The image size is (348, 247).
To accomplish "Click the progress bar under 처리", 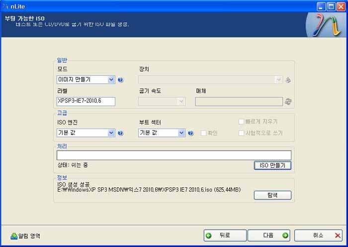I will 174,155.
